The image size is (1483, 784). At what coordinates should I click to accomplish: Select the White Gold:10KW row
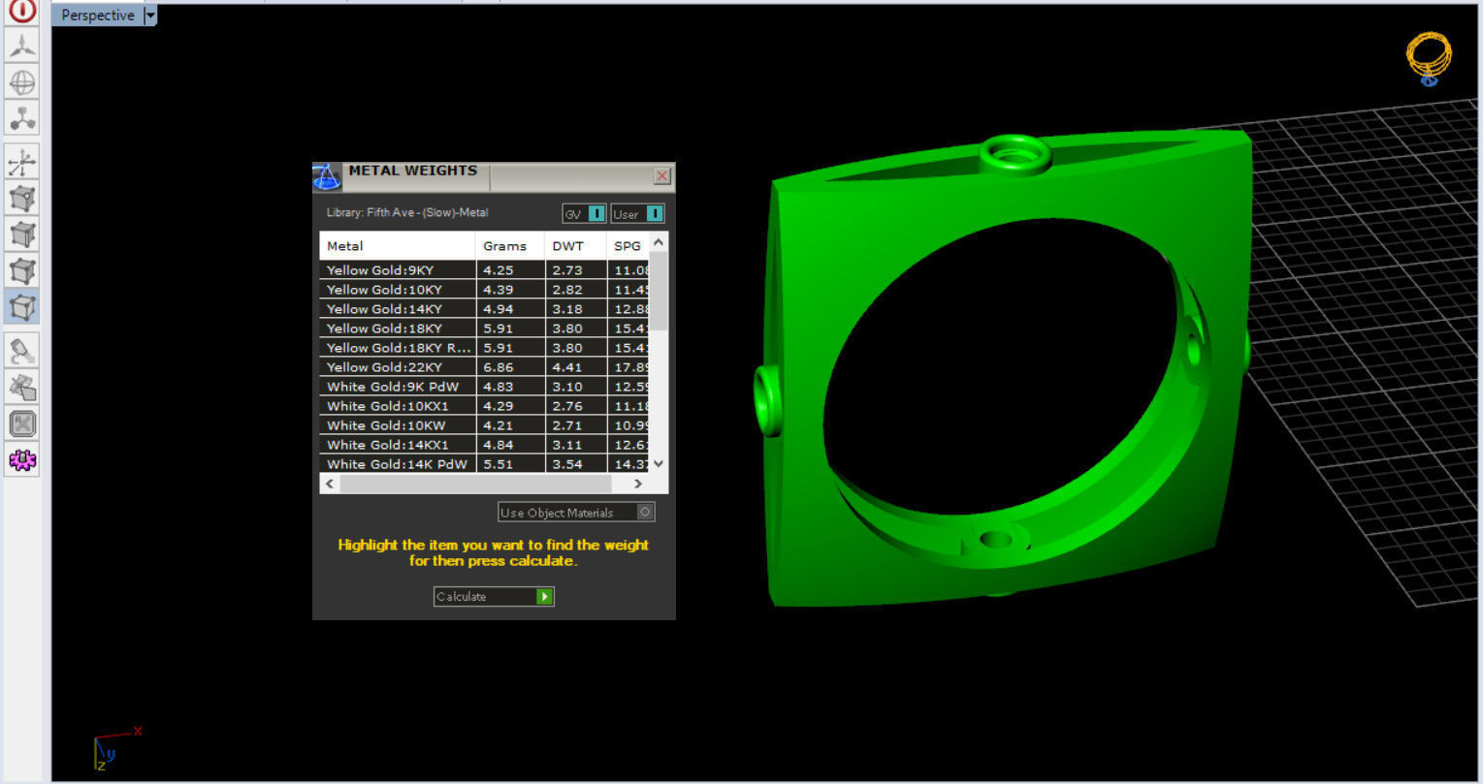coord(485,424)
